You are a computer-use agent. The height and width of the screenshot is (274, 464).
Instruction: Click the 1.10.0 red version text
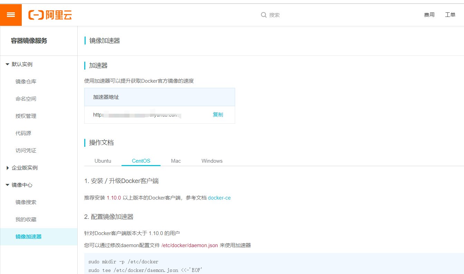click(x=114, y=198)
